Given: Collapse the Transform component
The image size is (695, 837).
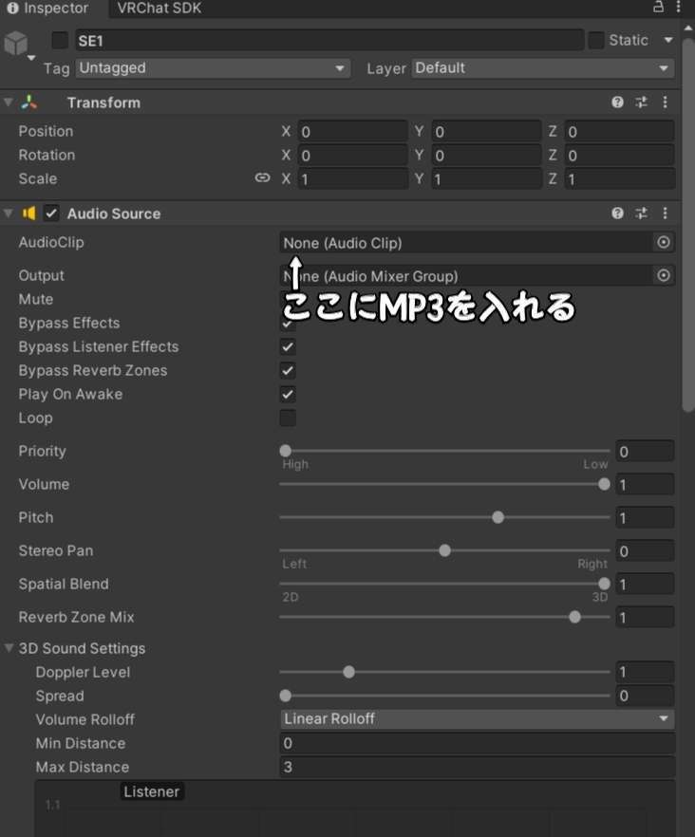Looking at the screenshot, I should click(x=9, y=102).
